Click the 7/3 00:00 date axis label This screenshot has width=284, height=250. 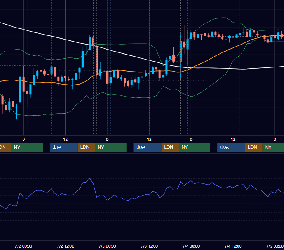click(x=107, y=246)
